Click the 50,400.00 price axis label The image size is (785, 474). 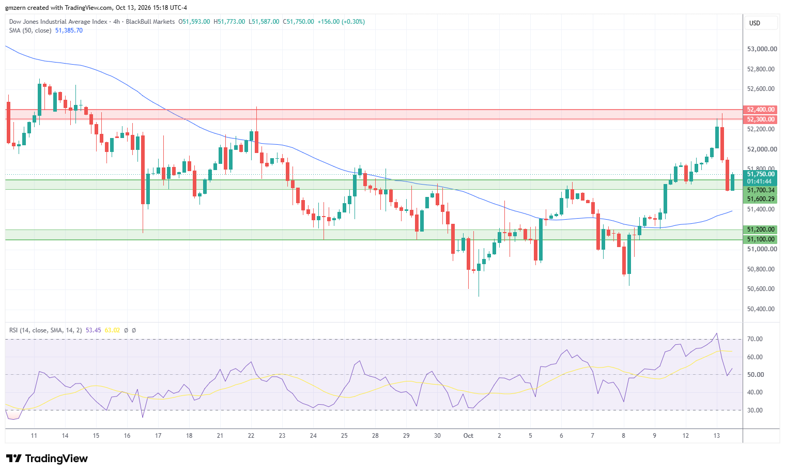761,309
